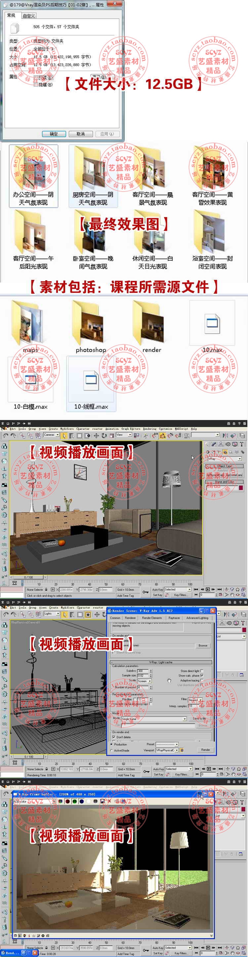Click the Render button in Render Scene
The width and height of the screenshot is (248, 957).
click(206, 750)
